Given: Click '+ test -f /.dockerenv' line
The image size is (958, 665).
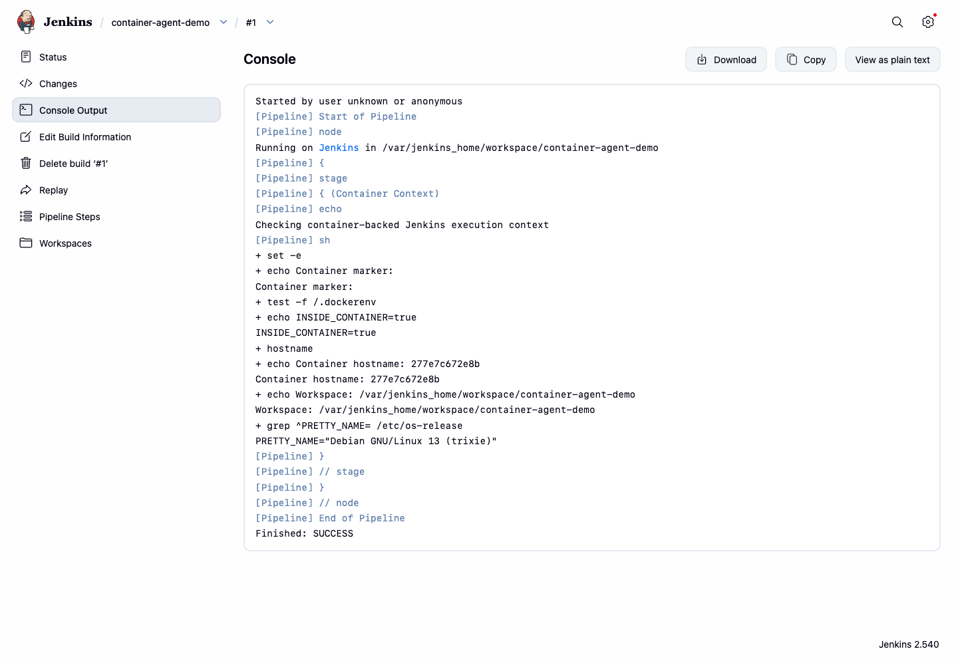Looking at the screenshot, I should [316, 302].
